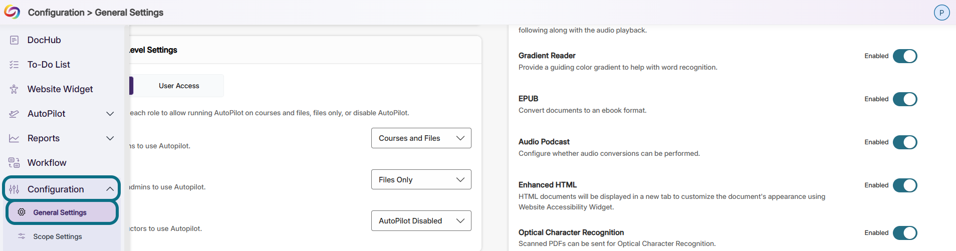Click the Gradient Reader heading text
The height and width of the screenshot is (251, 956).
[547, 56]
